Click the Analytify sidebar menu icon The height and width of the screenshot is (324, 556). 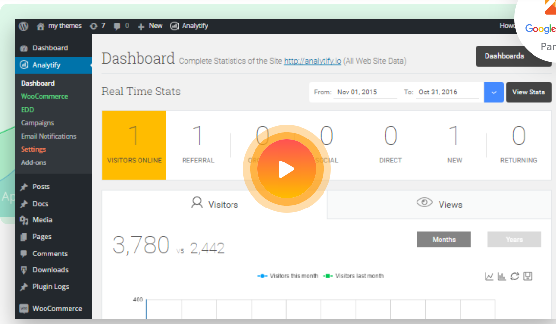coord(24,65)
